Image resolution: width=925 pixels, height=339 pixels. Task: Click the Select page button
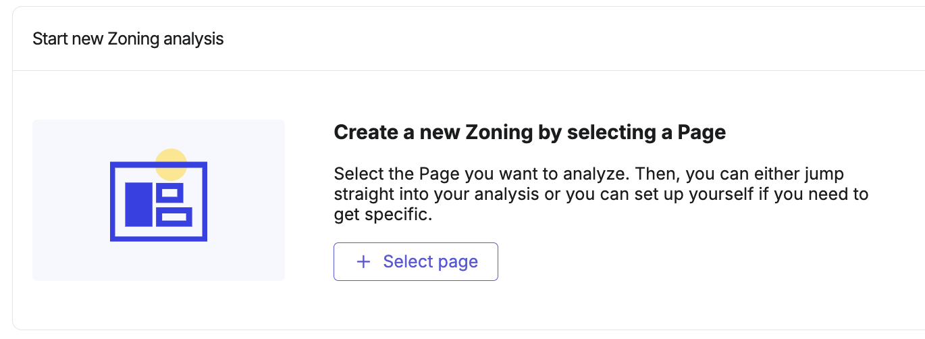[x=415, y=261]
